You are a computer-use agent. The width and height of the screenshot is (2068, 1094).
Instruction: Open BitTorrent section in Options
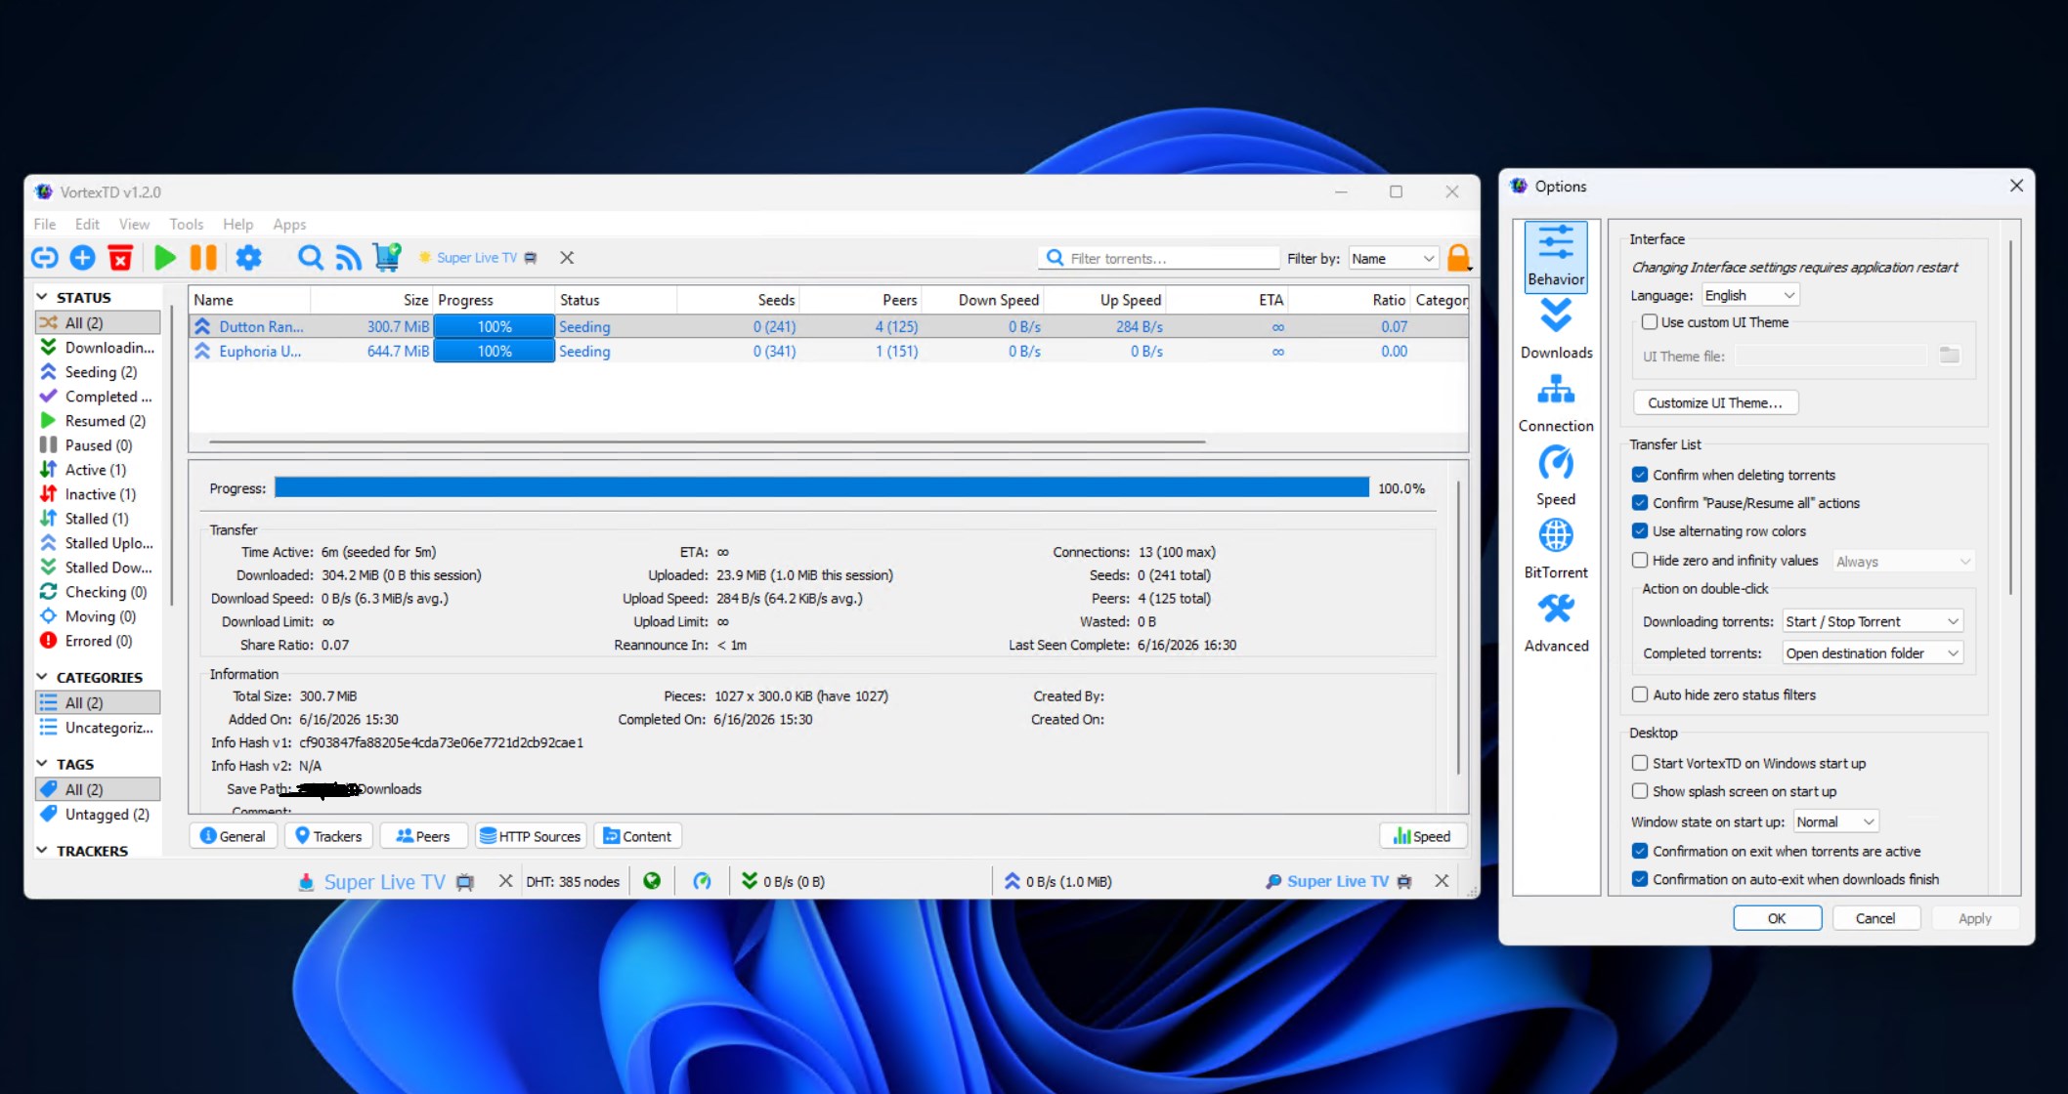(x=1556, y=549)
